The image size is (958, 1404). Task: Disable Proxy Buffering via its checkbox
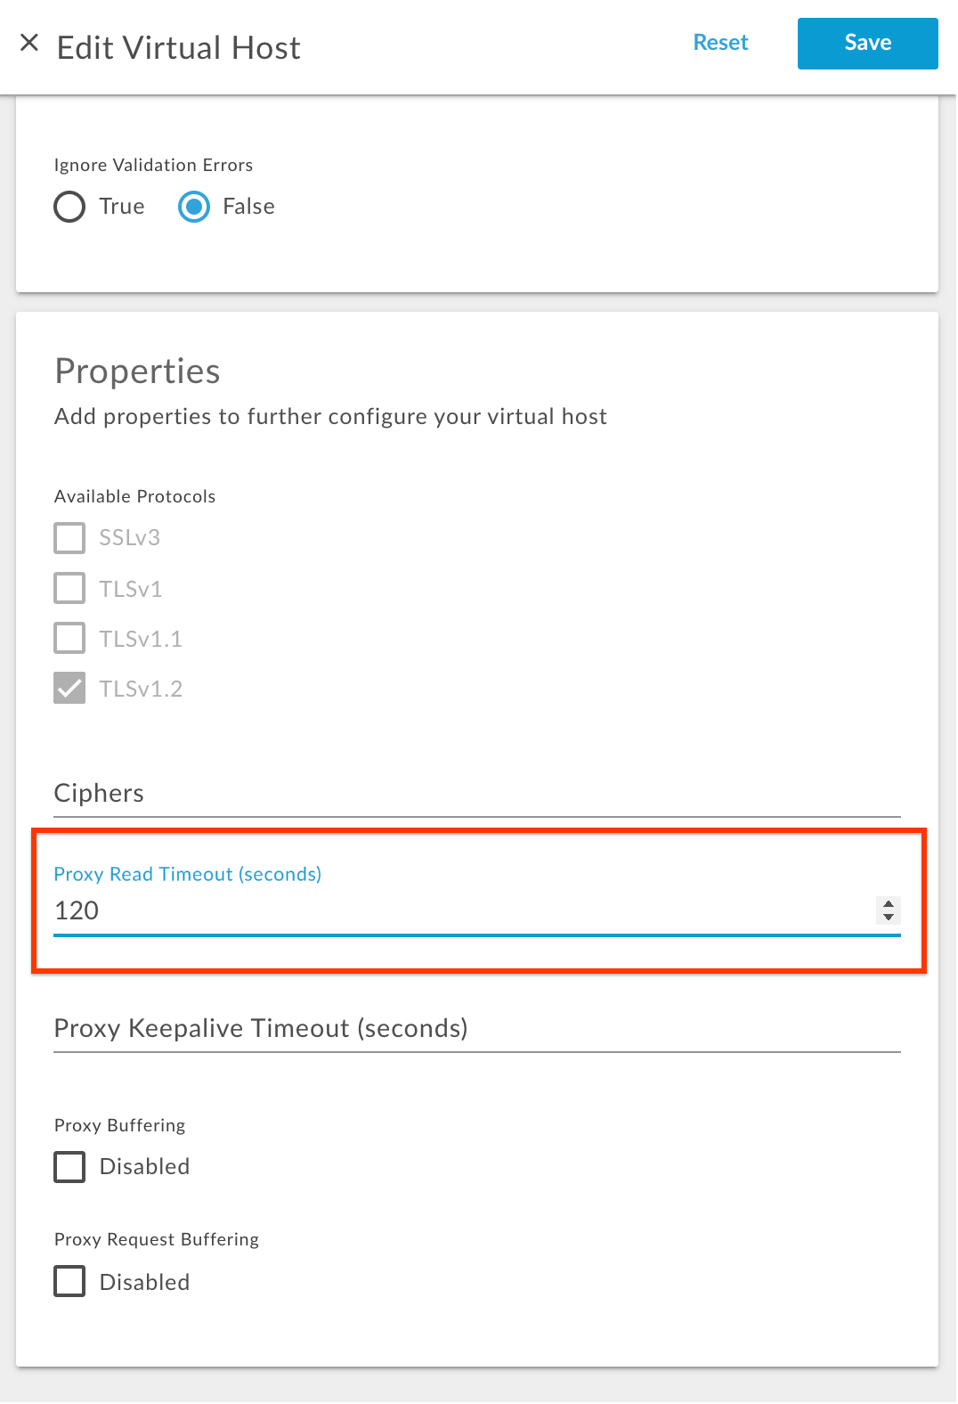[69, 1167]
